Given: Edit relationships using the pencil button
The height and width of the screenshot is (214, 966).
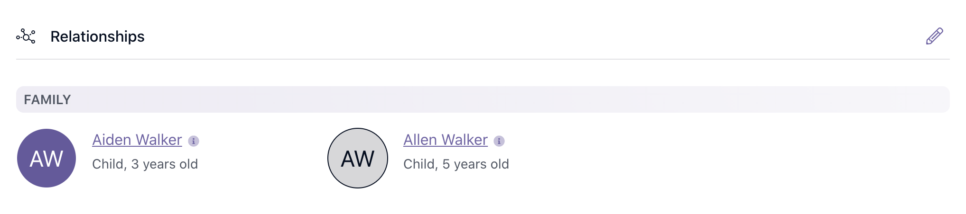Looking at the screenshot, I should pos(934,36).
